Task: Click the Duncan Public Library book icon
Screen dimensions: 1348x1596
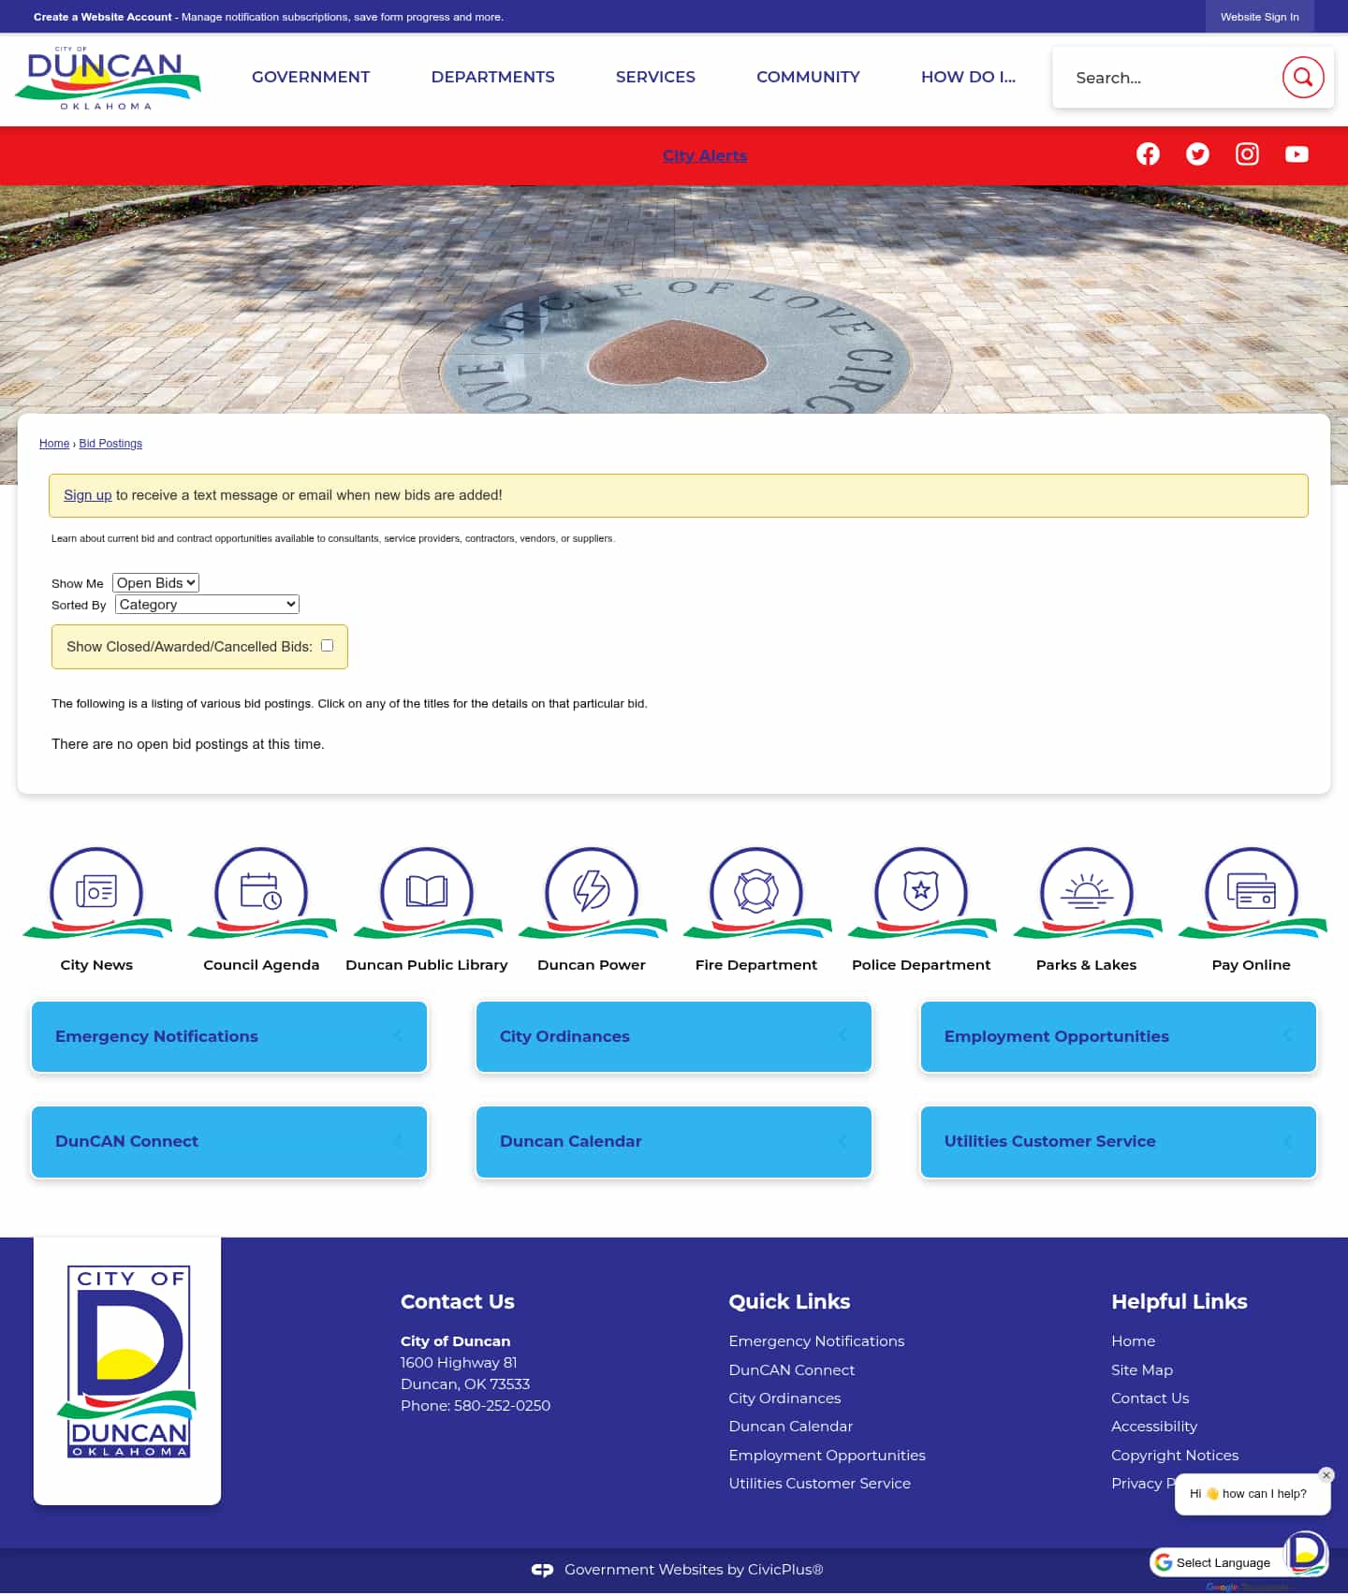Action: click(427, 892)
